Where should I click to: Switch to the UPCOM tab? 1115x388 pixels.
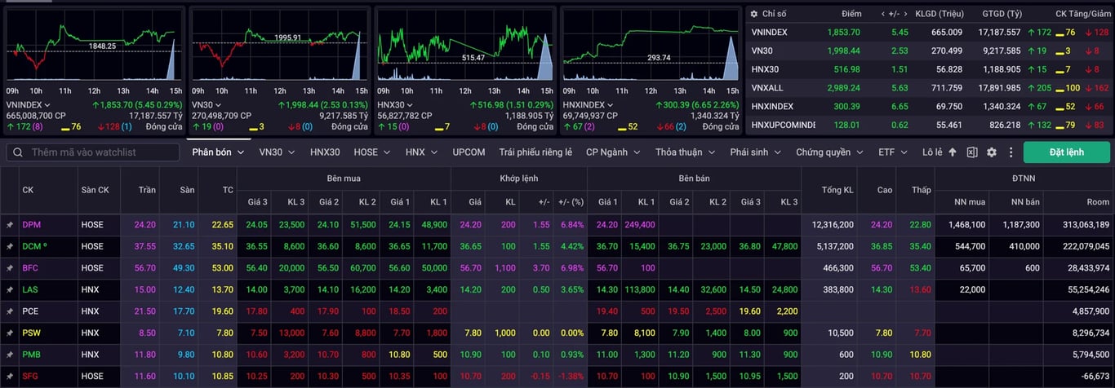(469, 152)
